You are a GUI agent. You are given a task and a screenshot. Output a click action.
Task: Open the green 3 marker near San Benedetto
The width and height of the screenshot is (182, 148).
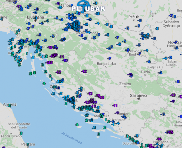click(21, 133)
